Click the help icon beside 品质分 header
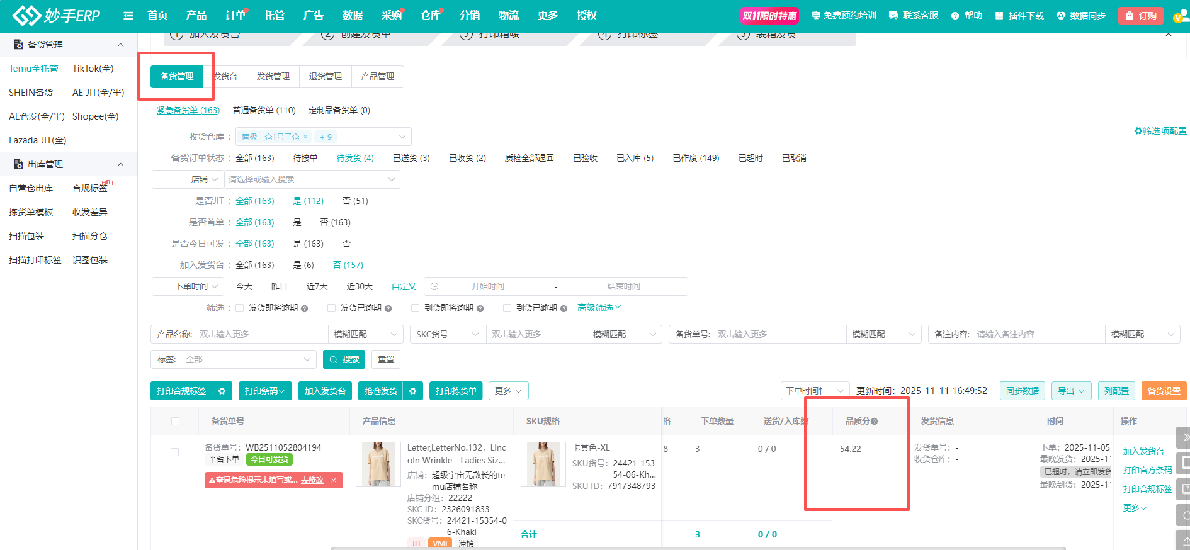This screenshot has height=550, width=1190. pos(875,422)
